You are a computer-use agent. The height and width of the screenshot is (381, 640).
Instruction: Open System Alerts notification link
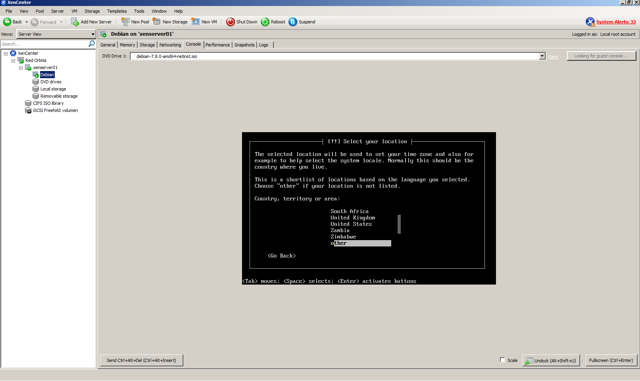pos(615,22)
